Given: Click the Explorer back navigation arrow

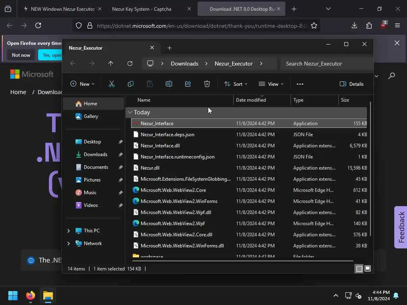Looking at the screenshot, I should click(x=73, y=64).
